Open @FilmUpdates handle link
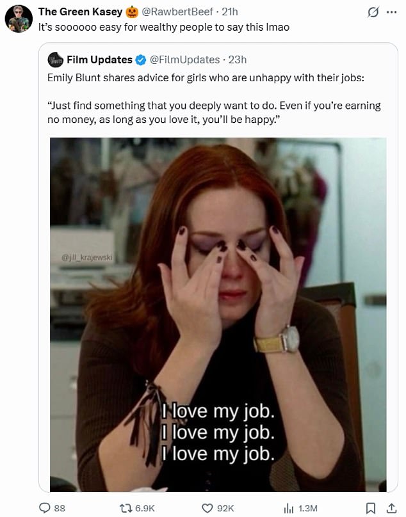Screen dimensions: 406x517 [x=184, y=60]
